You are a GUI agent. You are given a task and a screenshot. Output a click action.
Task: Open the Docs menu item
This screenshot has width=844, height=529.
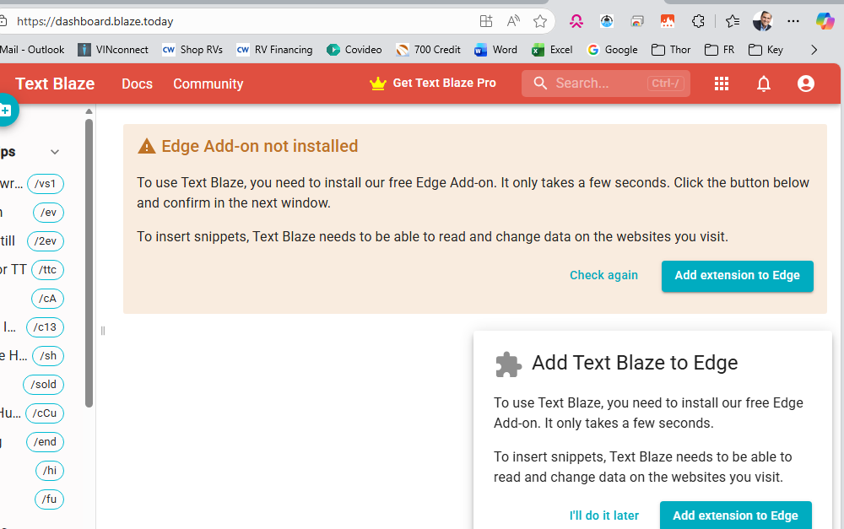(138, 84)
